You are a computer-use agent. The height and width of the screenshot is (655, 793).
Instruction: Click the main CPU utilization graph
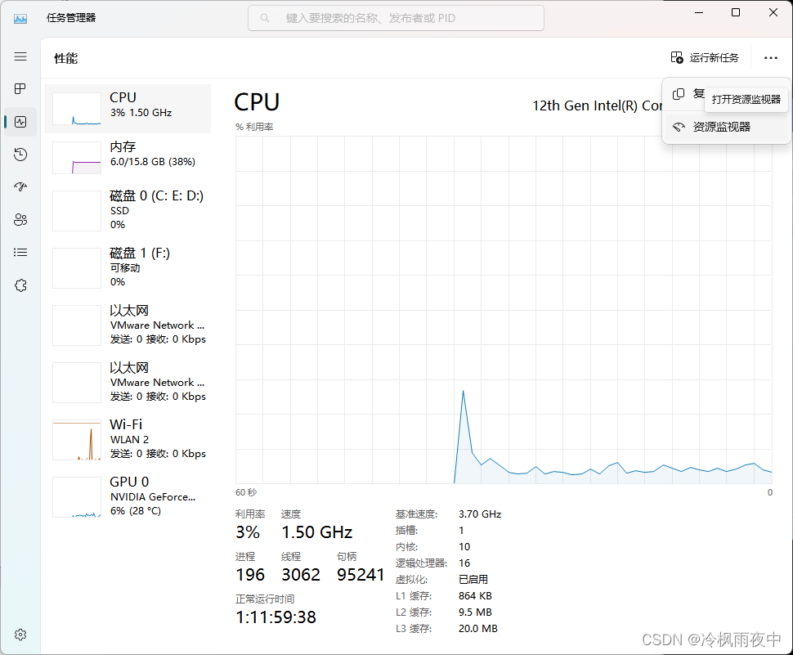pyautogui.click(x=504, y=310)
